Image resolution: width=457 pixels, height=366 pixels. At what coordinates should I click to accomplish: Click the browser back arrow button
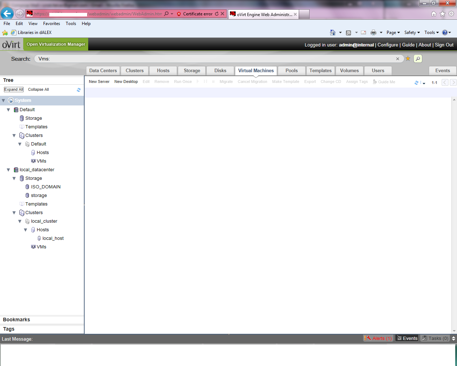(x=7, y=14)
